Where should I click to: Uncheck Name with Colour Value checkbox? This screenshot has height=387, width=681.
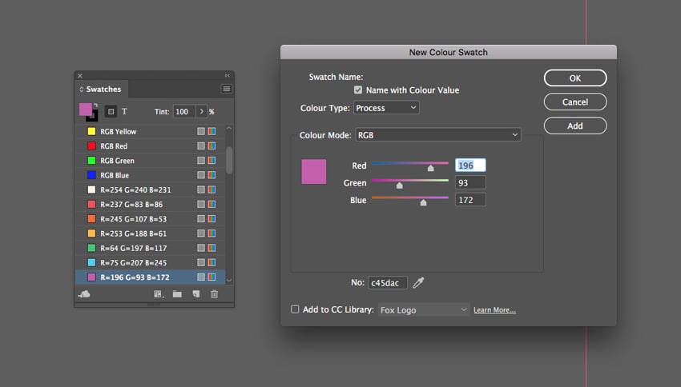[358, 90]
